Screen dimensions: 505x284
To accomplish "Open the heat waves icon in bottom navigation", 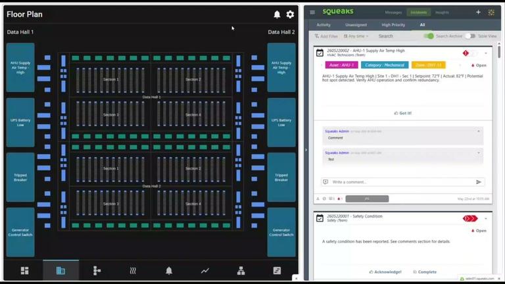I will pyautogui.click(x=133, y=270).
